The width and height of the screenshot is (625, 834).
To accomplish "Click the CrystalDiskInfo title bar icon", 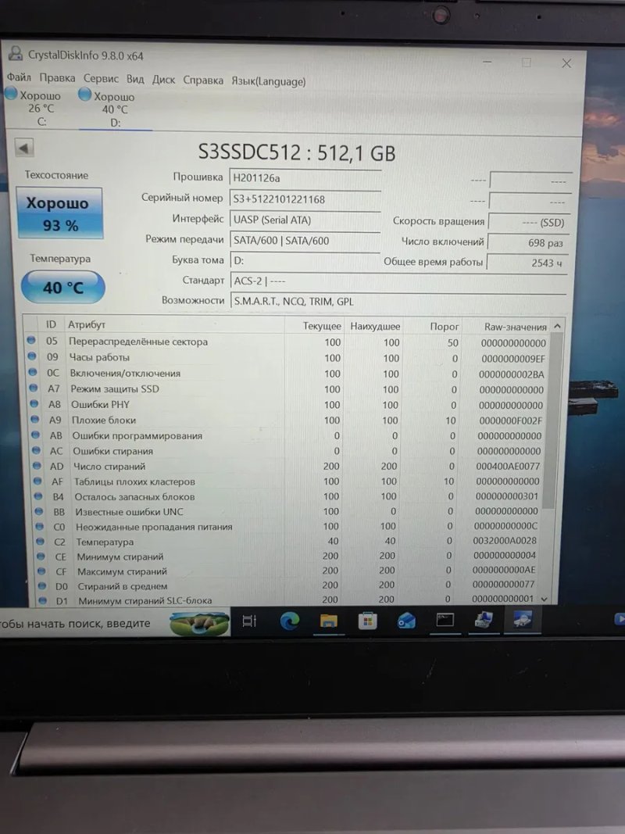I will pyautogui.click(x=16, y=53).
